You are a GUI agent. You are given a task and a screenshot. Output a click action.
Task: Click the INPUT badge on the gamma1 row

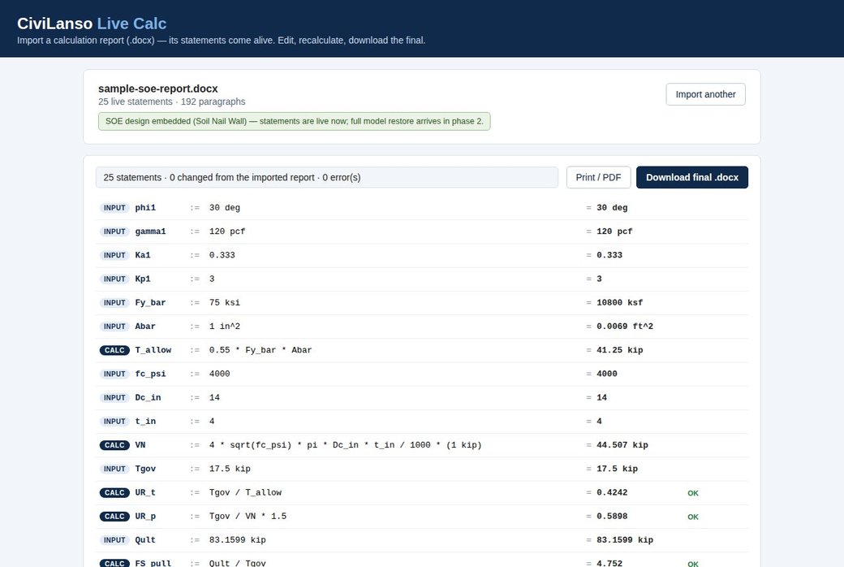coord(114,232)
